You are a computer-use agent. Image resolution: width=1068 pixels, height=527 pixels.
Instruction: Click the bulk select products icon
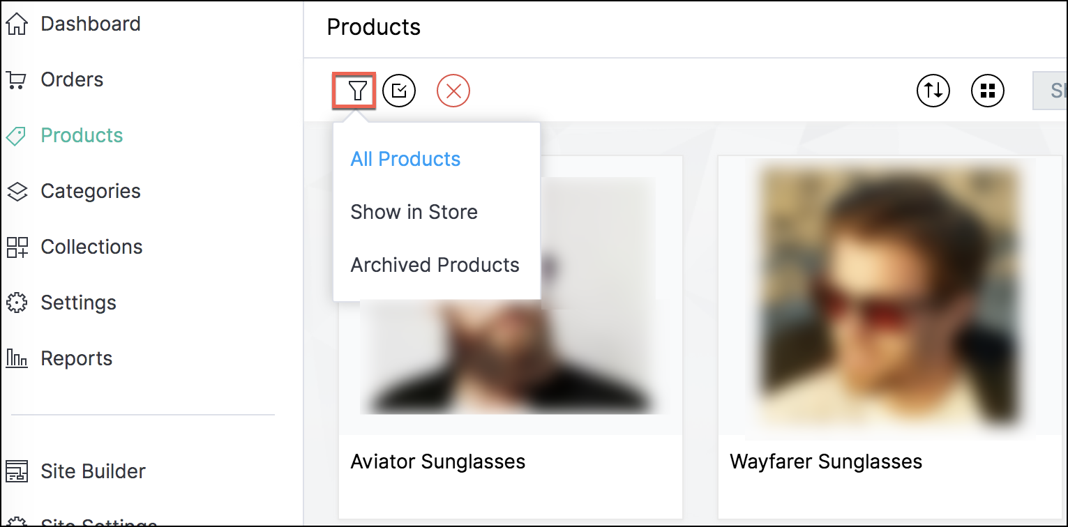[399, 91]
